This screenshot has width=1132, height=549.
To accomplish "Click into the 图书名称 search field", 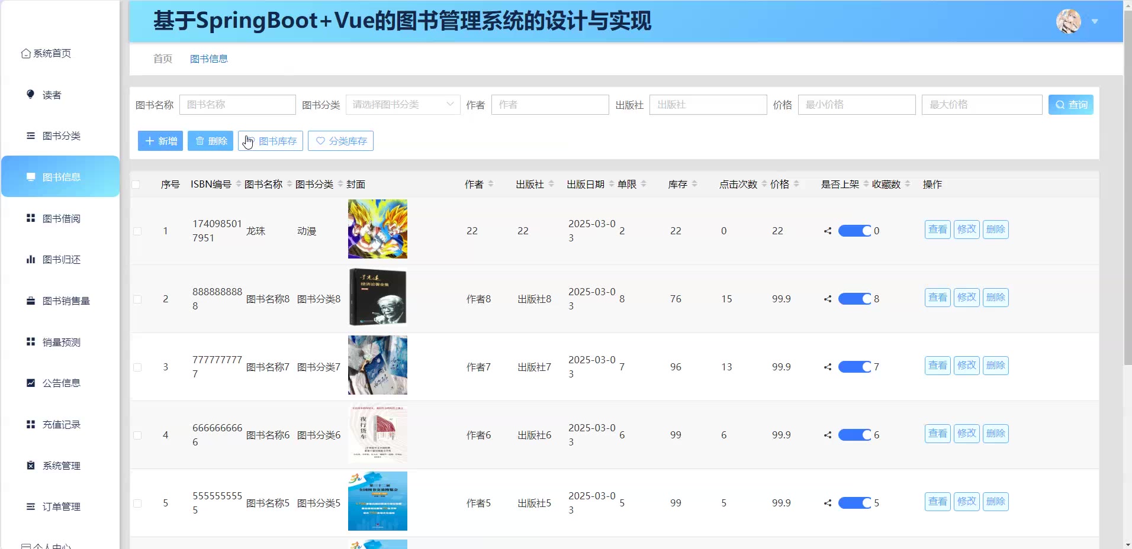I will pos(237,105).
